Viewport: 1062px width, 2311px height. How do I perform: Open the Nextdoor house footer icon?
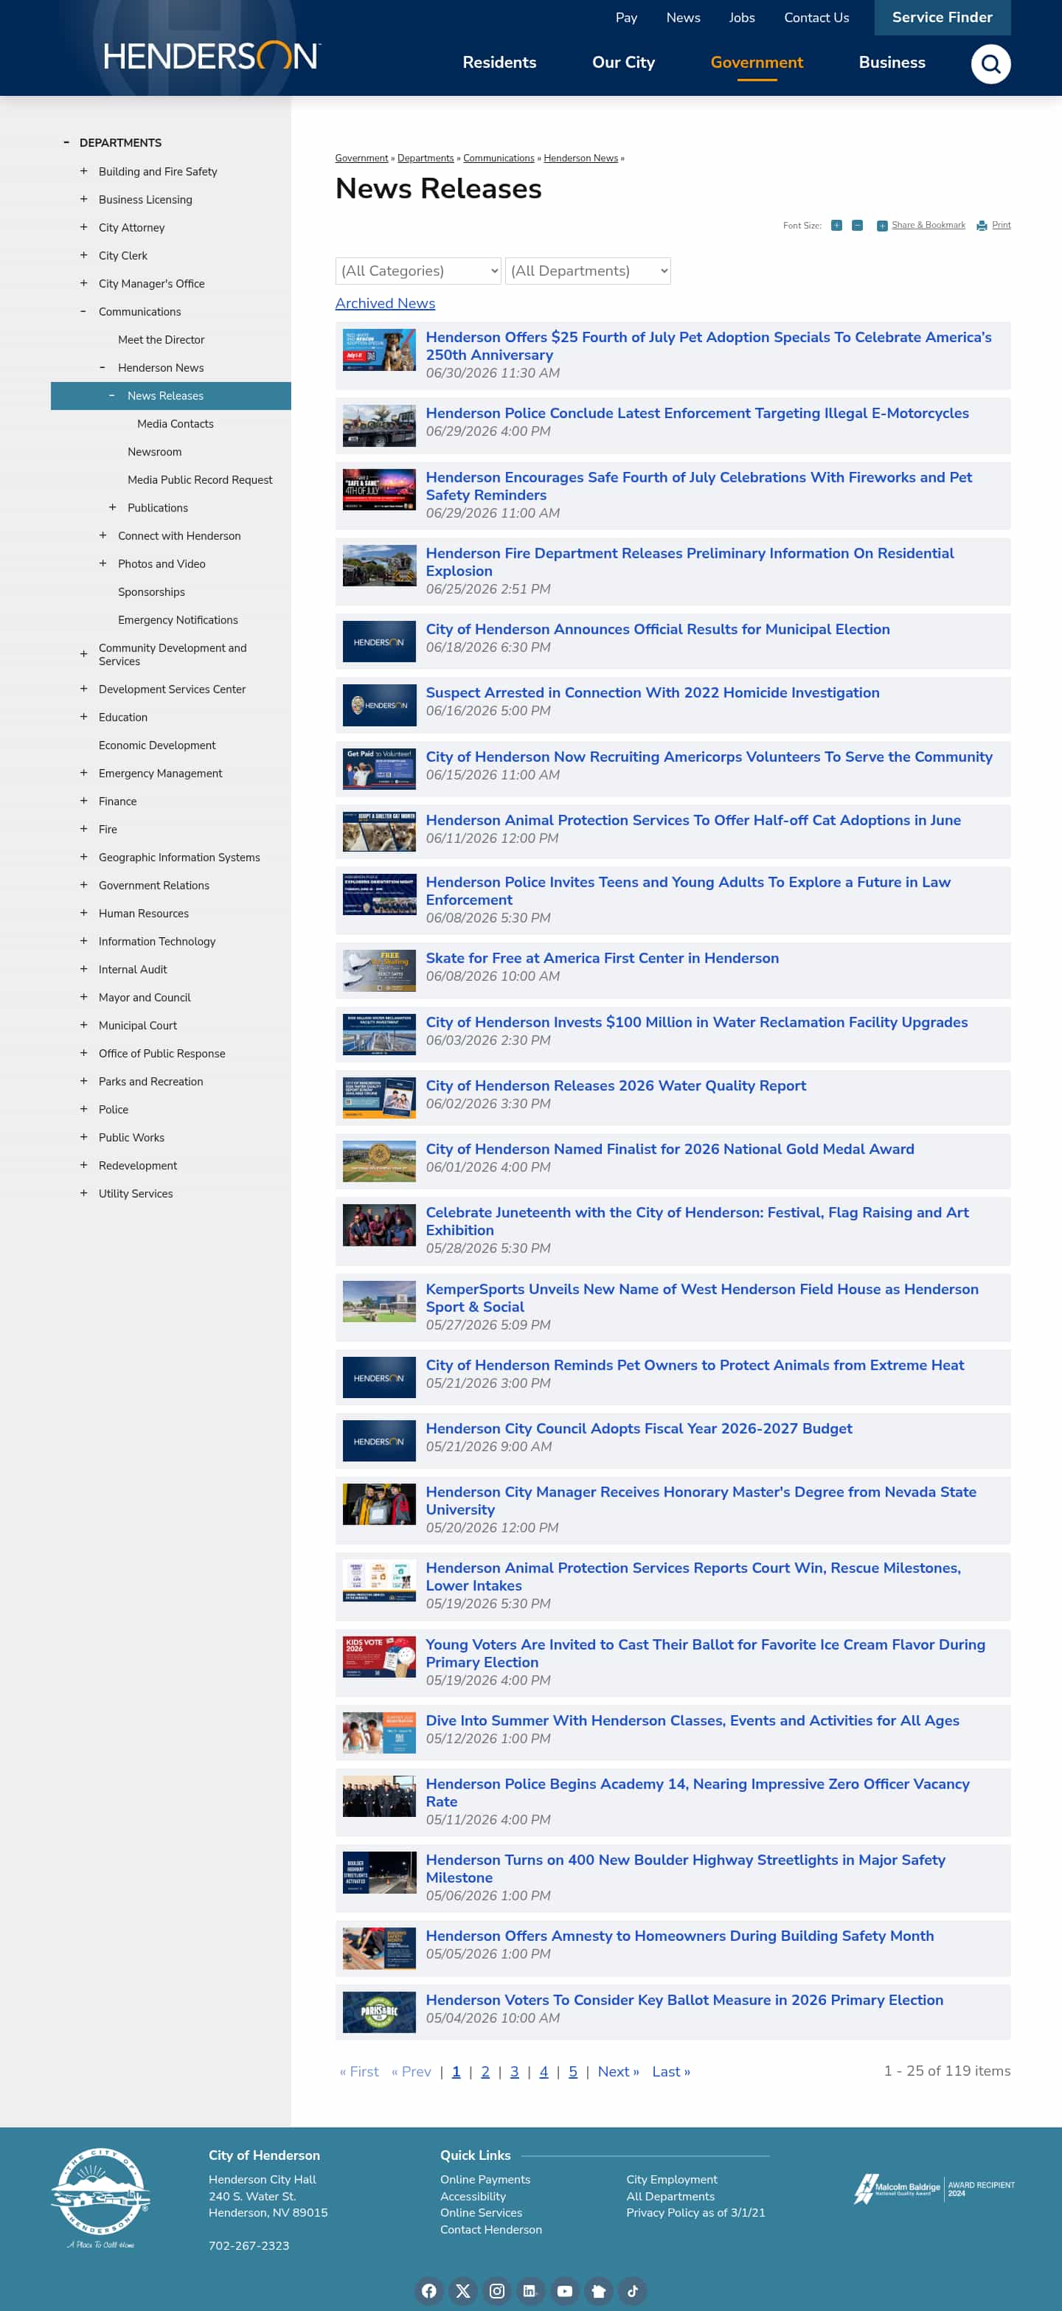point(598,2290)
